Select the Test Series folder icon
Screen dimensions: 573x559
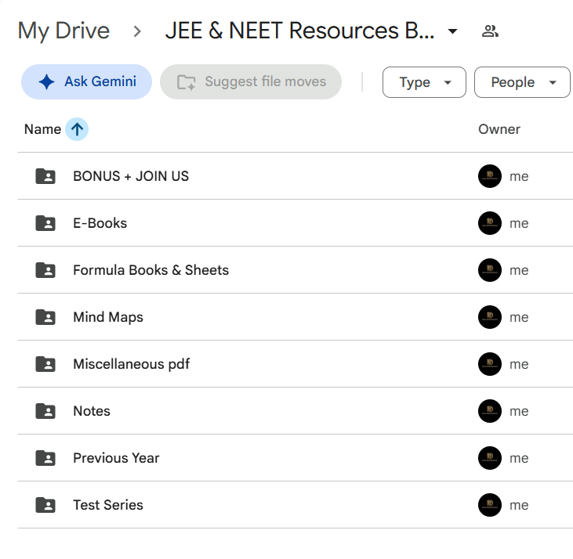[x=45, y=505]
